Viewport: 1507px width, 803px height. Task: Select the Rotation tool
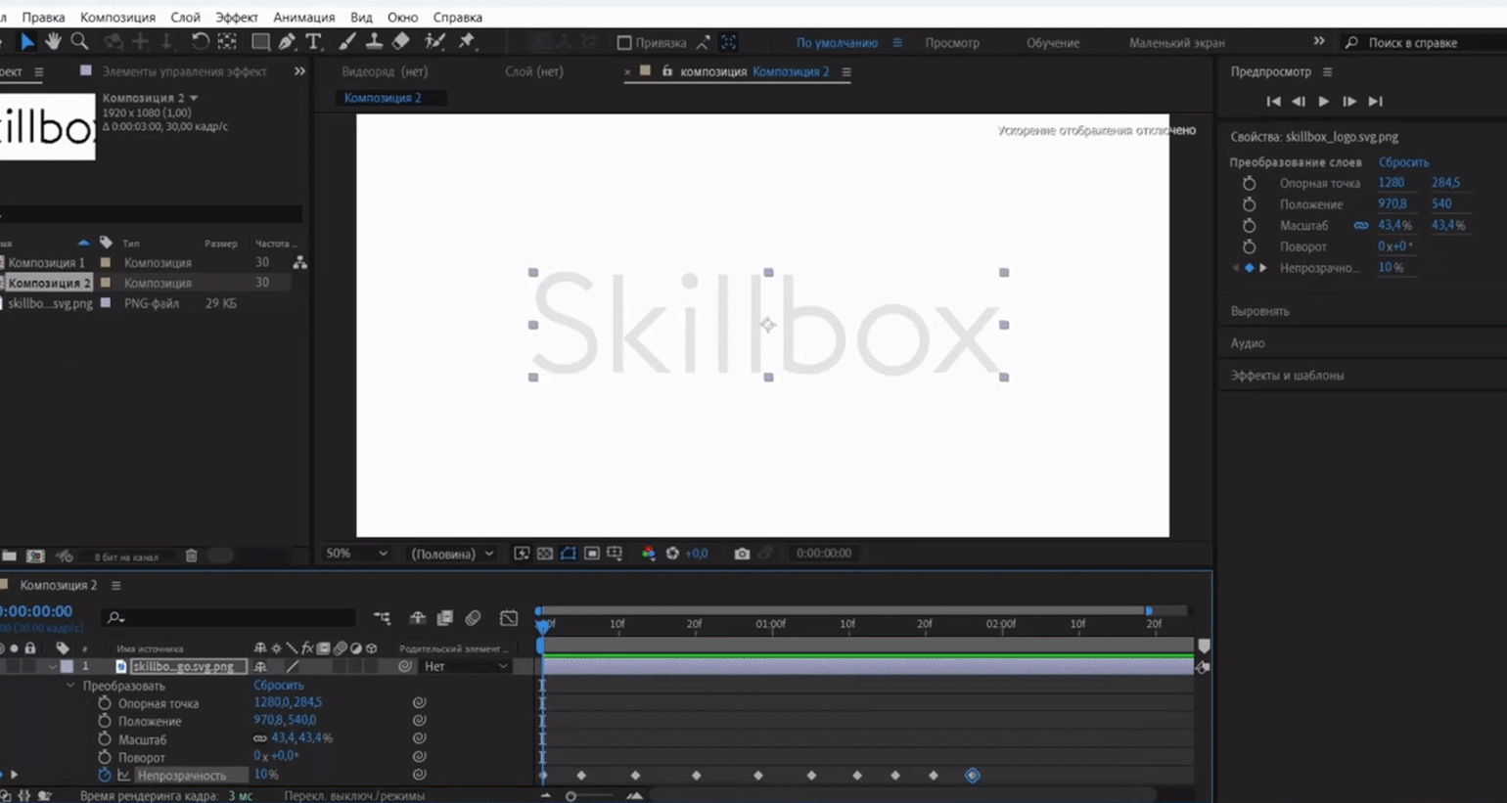200,41
